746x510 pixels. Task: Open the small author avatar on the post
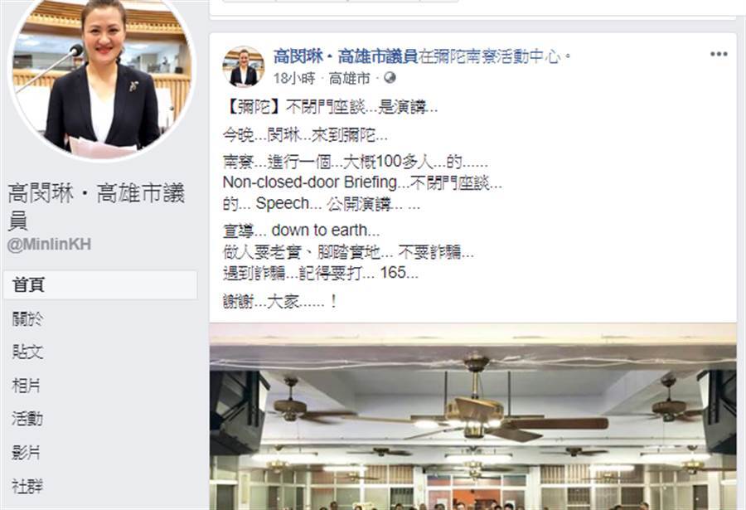pyautogui.click(x=244, y=66)
